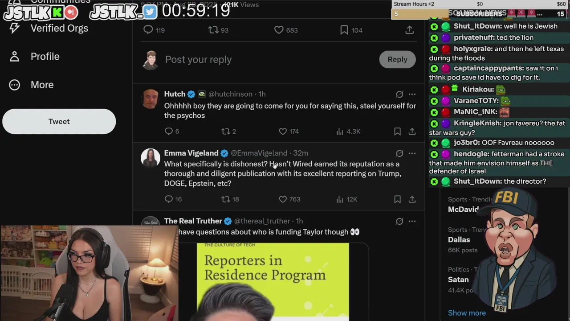
Task: Open Satan trending topic
Action: [458, 280]
